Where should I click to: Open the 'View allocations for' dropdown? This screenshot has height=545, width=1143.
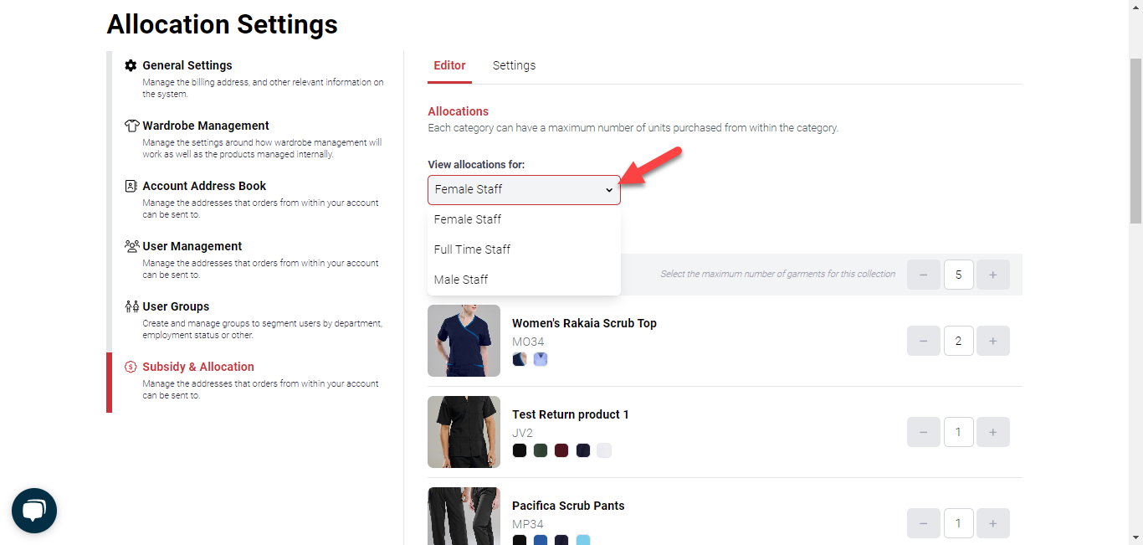point(524,190)
